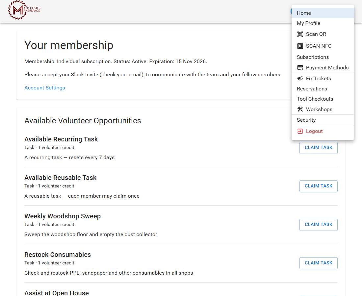Click the Slack Invite reminder text

pos(152,75)
